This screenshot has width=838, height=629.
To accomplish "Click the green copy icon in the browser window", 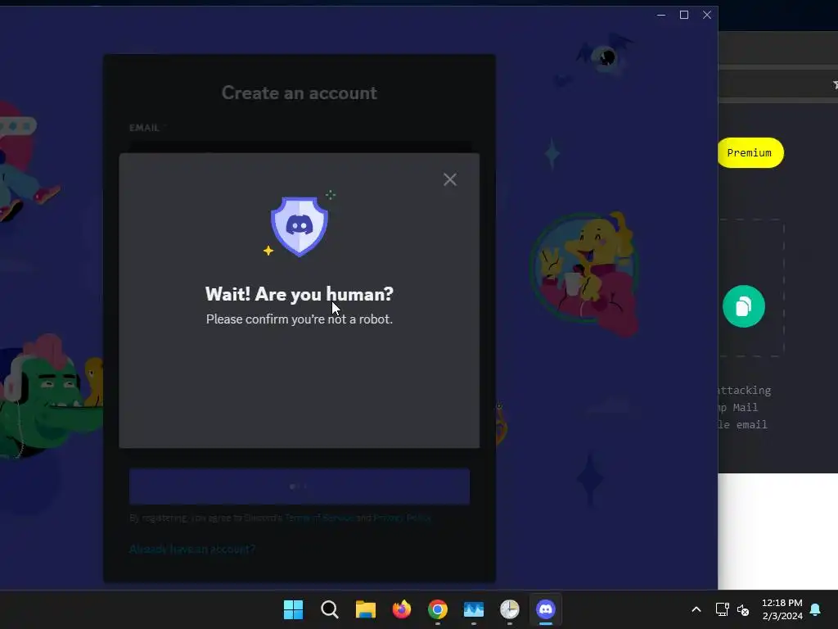I will tap(743, 306).
